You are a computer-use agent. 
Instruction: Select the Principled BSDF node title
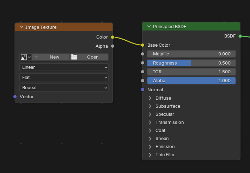point(170,27)
